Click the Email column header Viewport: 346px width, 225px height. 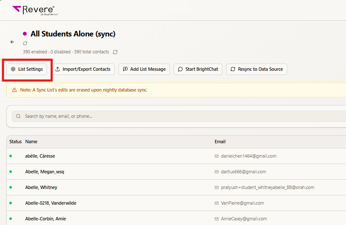coord(220,142)
